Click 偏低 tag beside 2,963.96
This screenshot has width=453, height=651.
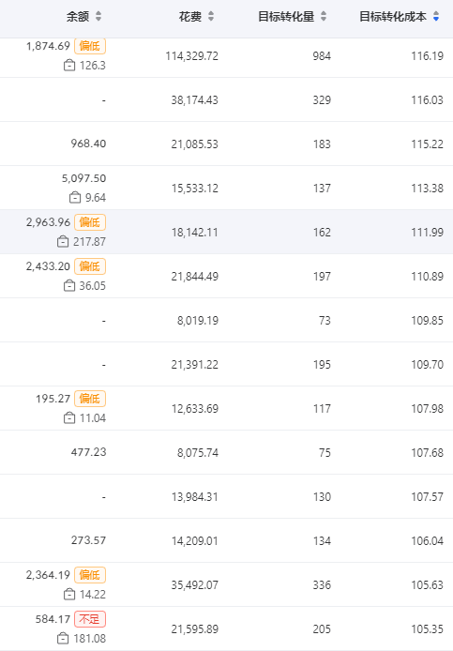[x=90, y=222]
